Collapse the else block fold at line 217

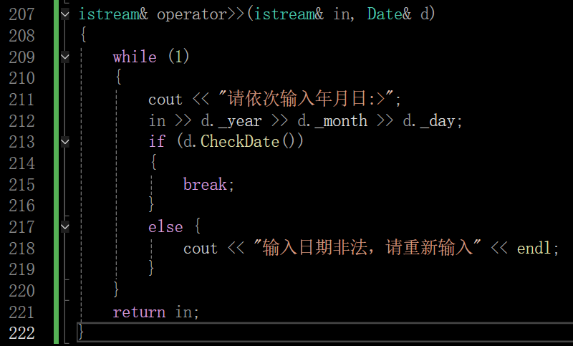[x=65, y=227]
